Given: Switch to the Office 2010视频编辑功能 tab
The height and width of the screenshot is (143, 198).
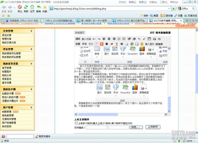Looking at the screenshot, I should (58, 20).
